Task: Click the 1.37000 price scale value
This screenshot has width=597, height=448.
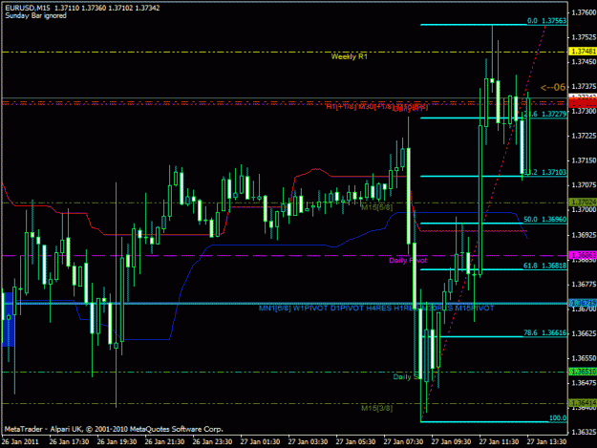Action: click(x=584, y=210)
